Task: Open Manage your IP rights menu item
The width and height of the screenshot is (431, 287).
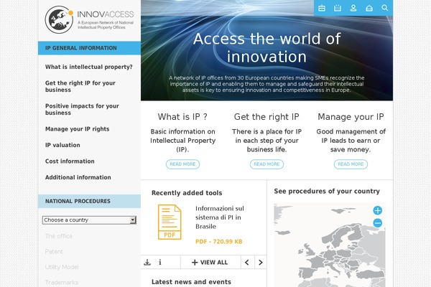Action: (78, 129)
